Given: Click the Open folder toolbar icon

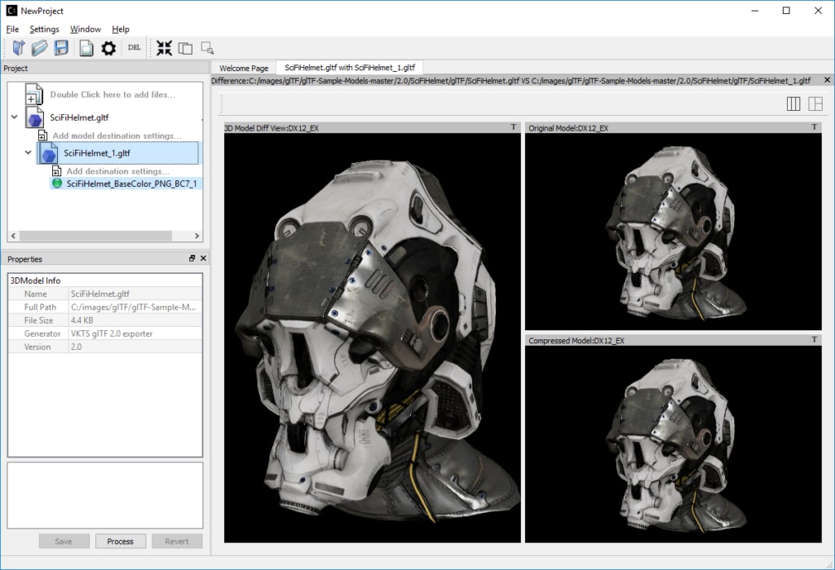Looking at the screenshot, I should pos(39,48).
